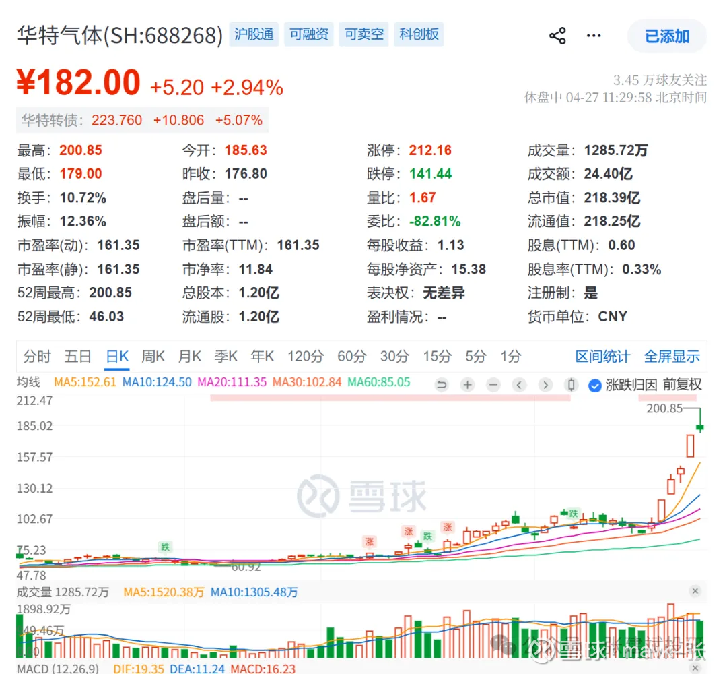Click 全屏显示 to view chart fullscreen
Screen dimensions: 727x674
672,357
